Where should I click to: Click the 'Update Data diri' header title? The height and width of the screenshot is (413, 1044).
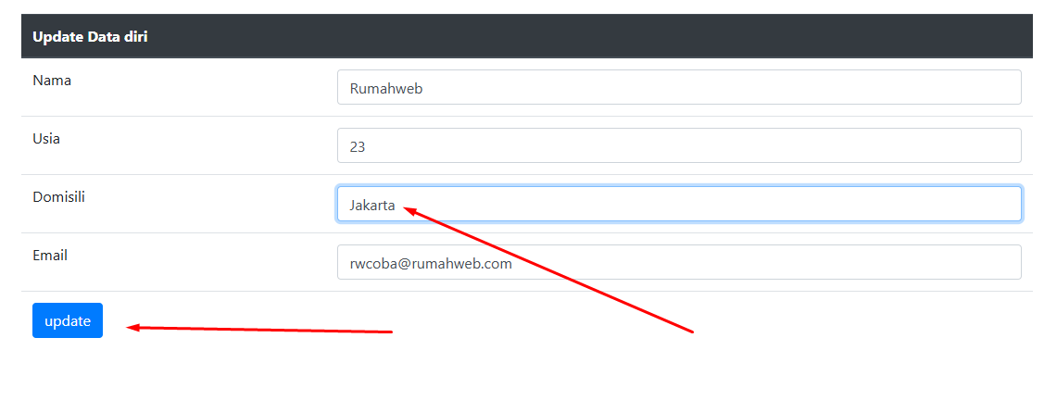coord(91,37)
